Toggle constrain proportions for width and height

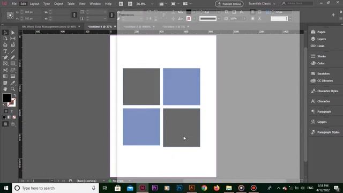point(74,15)
